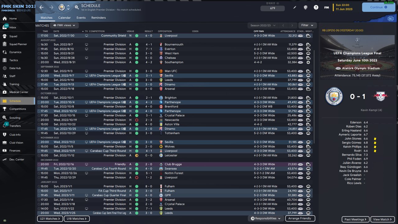398x224 pixels.
Task: Click the pencil edit icon in top bar
Action: 295,7
